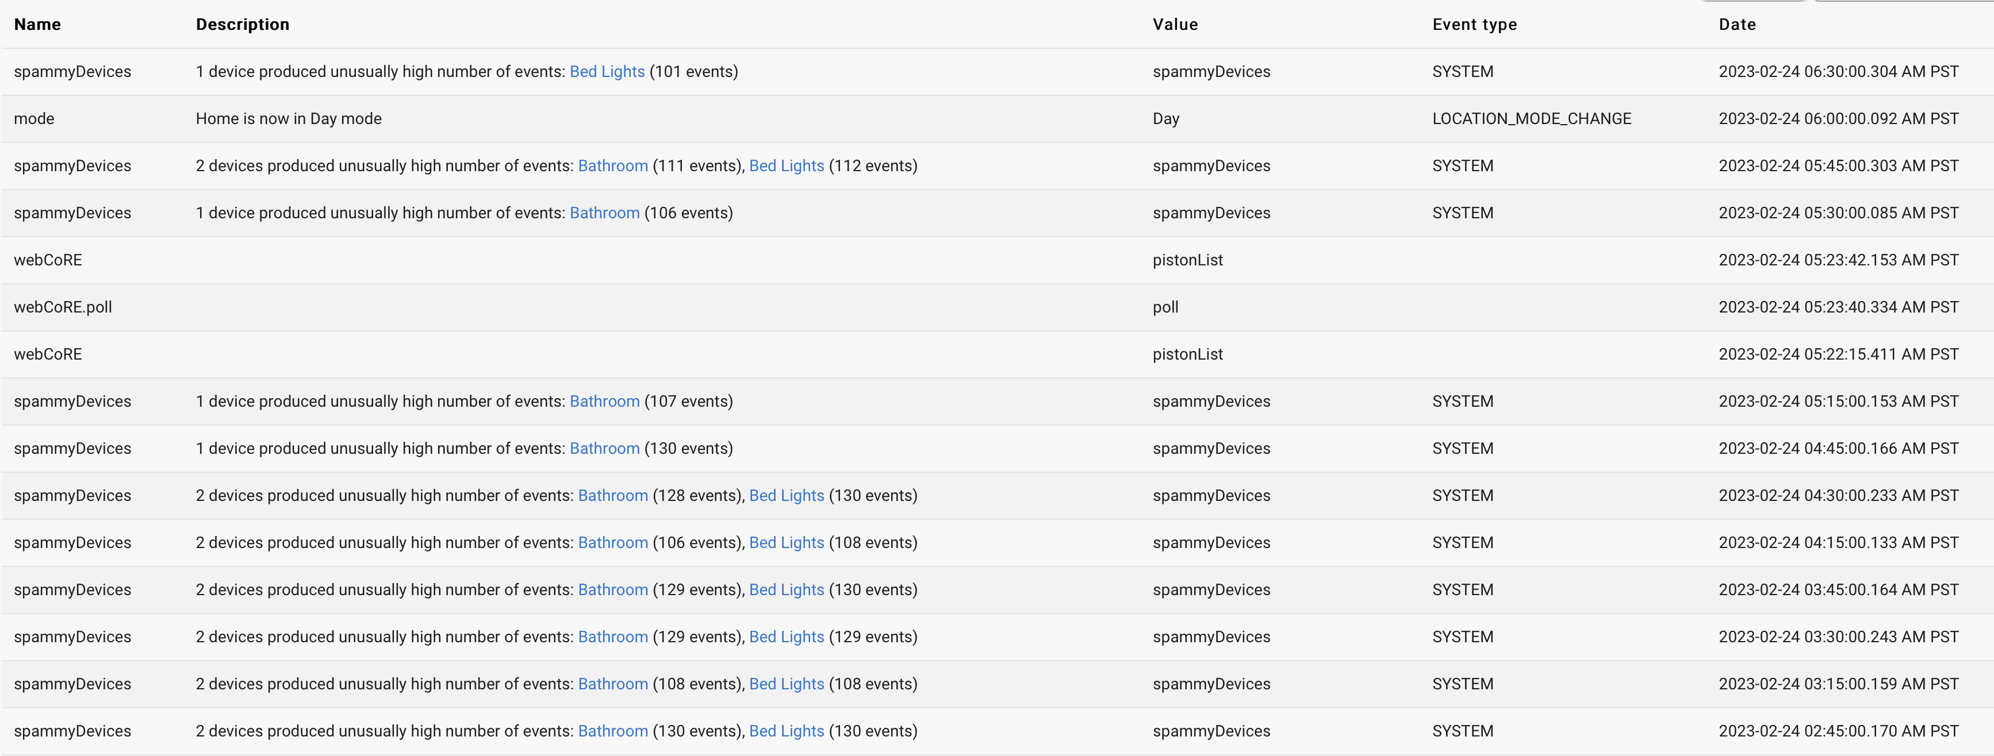The width and height of the screenshot is (1994, 756).
Task: Open Bed Lights link in 05:45:00 row
Action: pos(787,166)
